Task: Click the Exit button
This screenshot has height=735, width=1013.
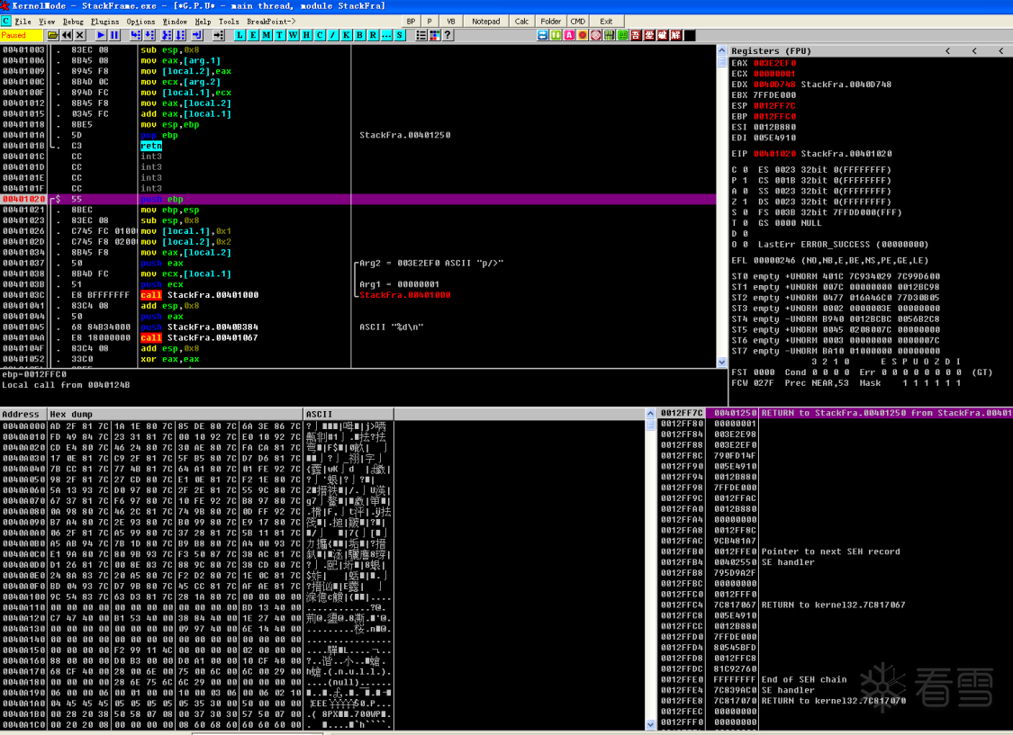Action: (x=606, y=22)
